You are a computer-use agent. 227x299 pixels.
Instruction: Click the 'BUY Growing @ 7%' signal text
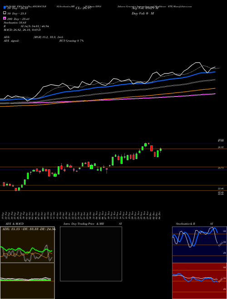71,41
